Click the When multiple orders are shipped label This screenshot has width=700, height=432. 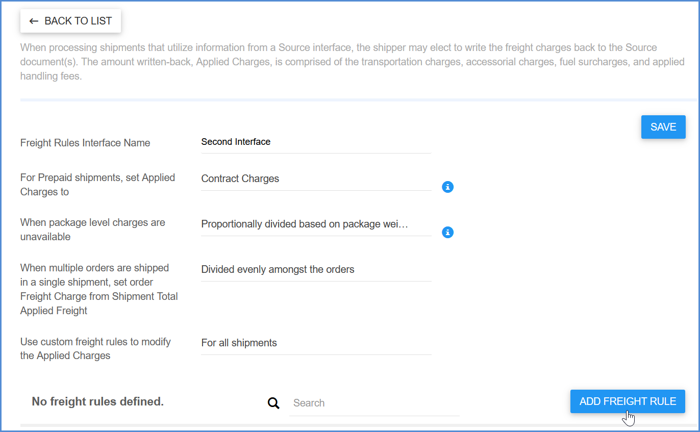tap(99, 289)
